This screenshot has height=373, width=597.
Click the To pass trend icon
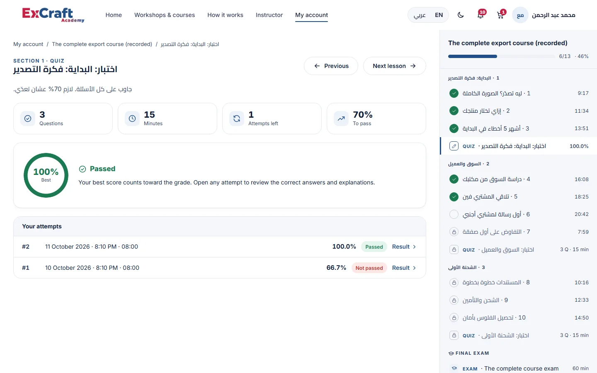tap(341, 119)
